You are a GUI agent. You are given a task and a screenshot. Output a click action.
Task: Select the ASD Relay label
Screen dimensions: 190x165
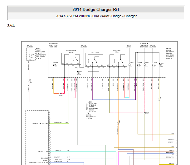coord(95,52)
